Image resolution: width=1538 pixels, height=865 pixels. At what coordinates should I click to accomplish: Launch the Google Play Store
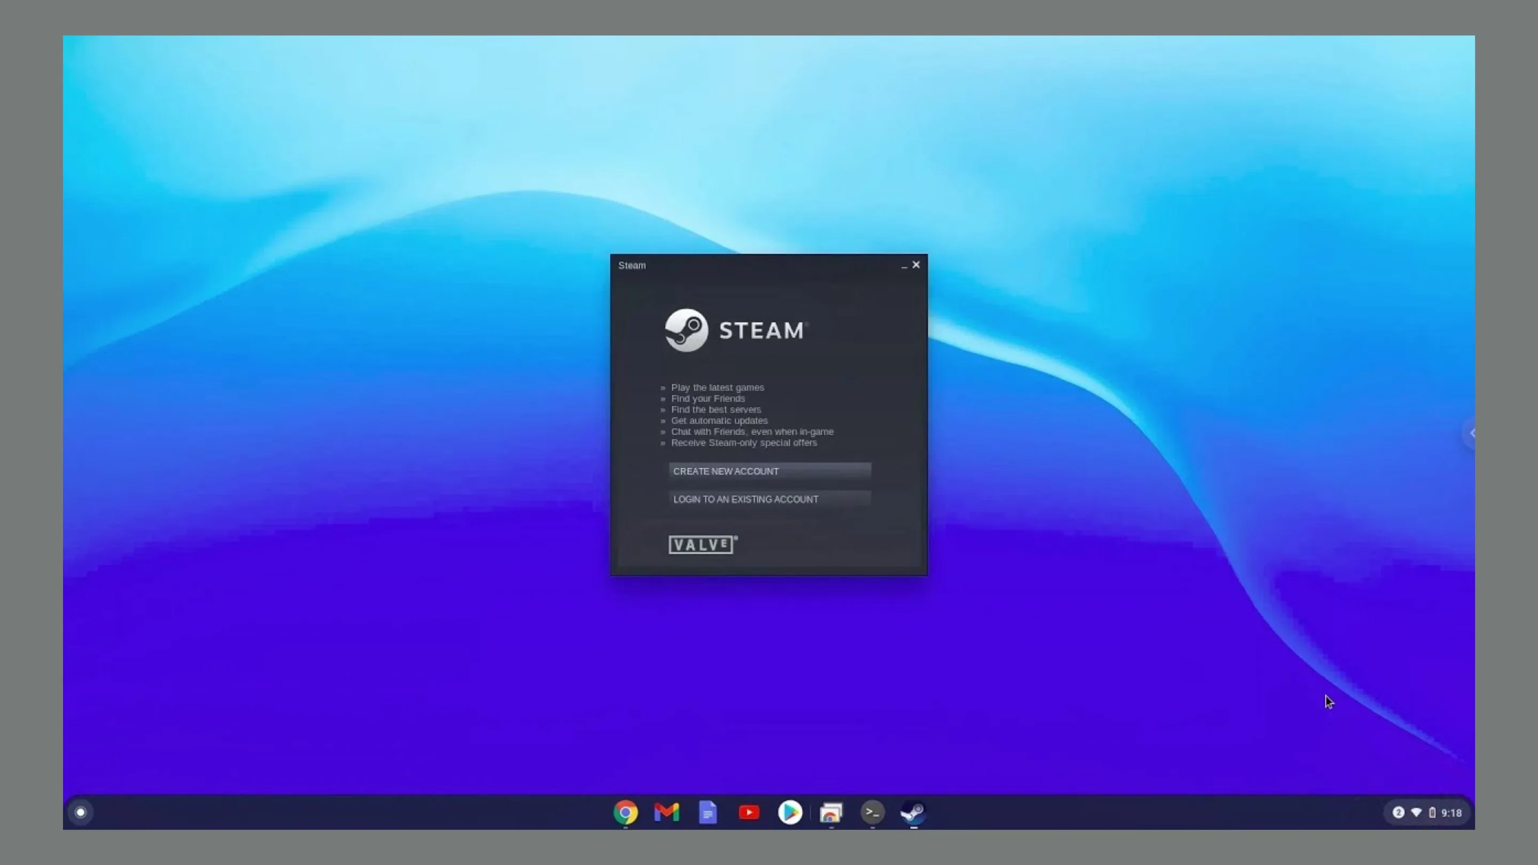[789, 813]
